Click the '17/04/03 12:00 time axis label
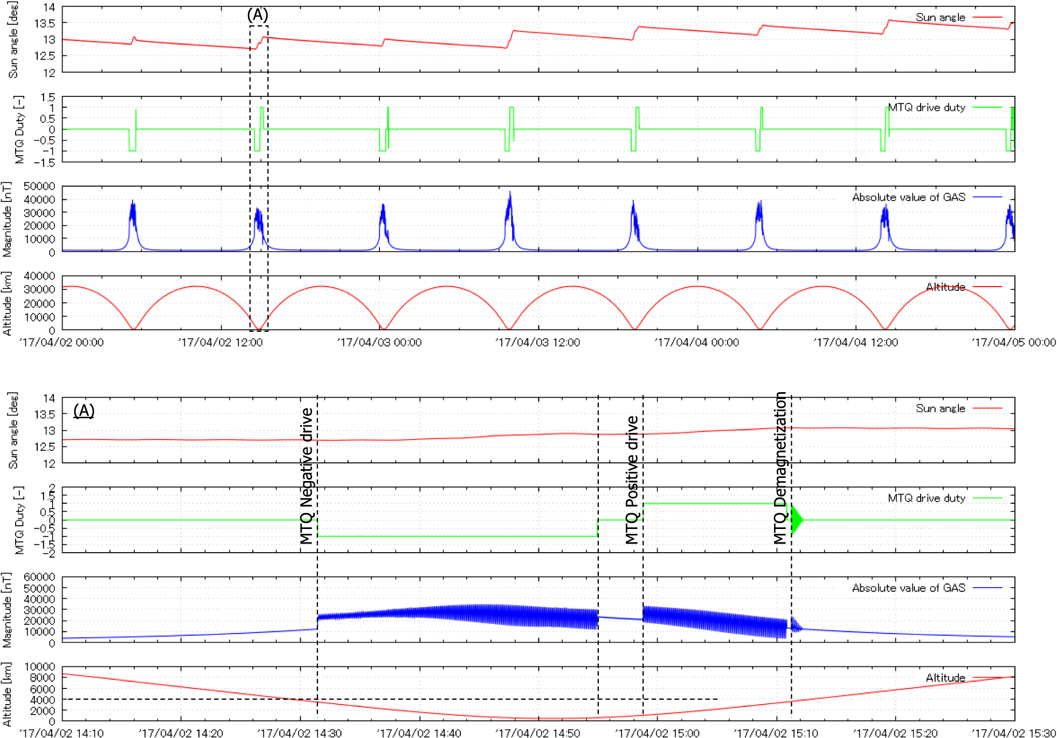This screenshot has width=1057, height=738. coord(537,343)
